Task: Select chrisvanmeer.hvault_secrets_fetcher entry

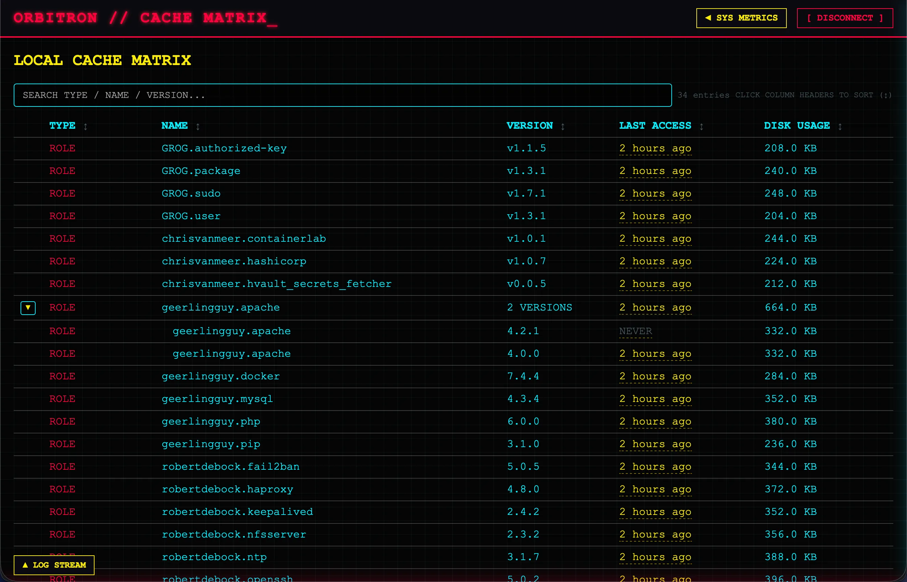Action: point(276,284)
